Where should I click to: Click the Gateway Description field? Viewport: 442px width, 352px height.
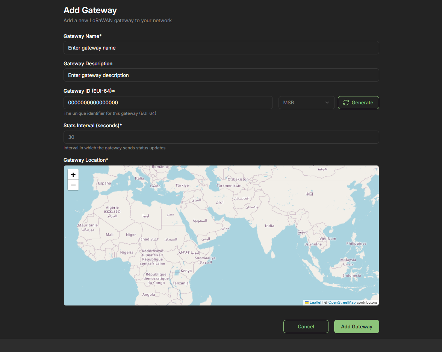coord(221,75)
